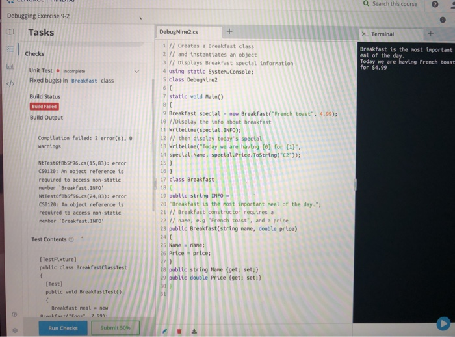Click line 14 special.Name, special.Price code
The height and width of the screenshot is (337, 455).
tap(235, 155)
